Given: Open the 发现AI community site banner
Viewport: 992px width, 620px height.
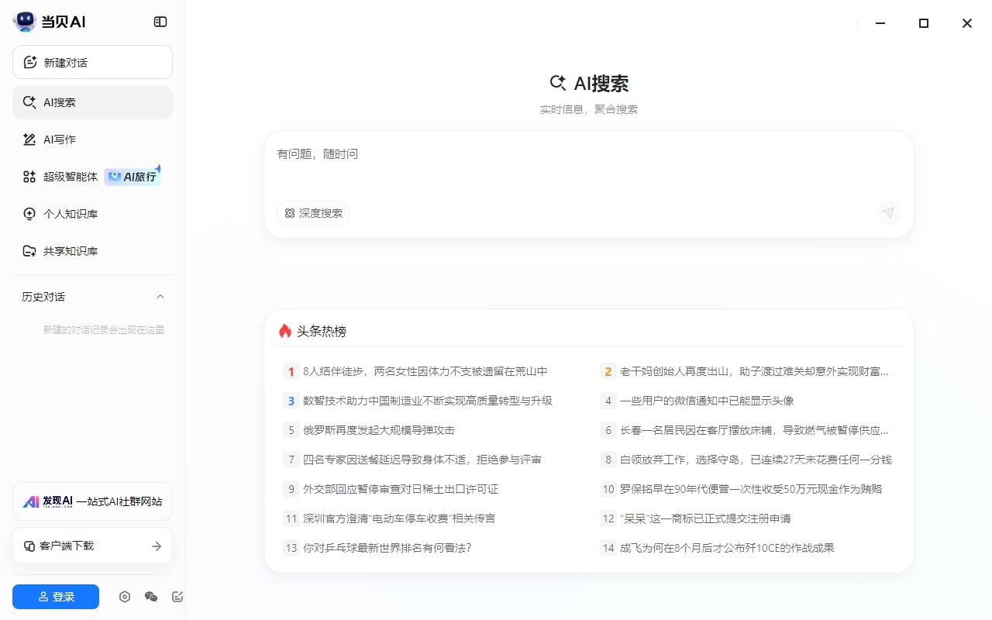Looking at the screenshot, I should (92, 501).
